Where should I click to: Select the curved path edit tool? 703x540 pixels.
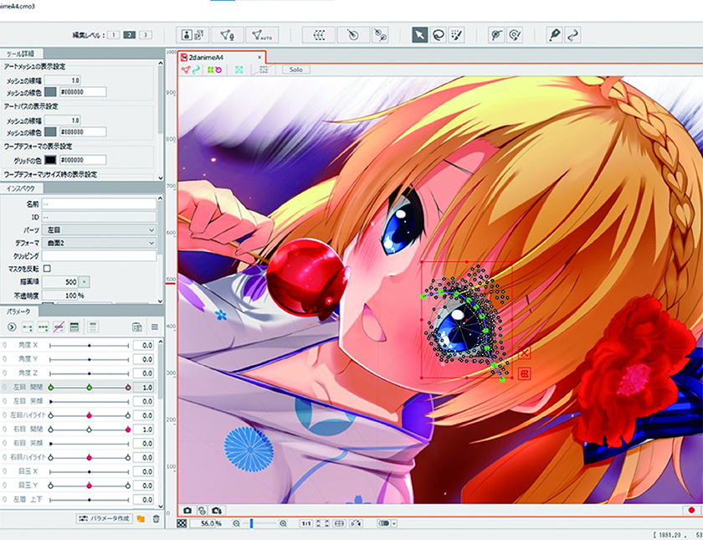coord(573,35)
